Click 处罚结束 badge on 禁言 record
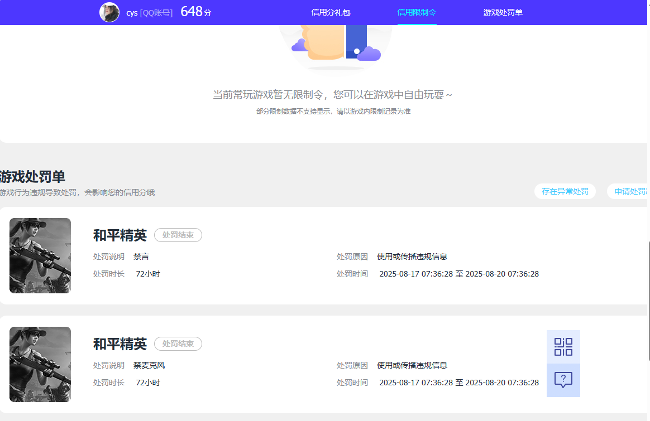 (x=178, y=235)
